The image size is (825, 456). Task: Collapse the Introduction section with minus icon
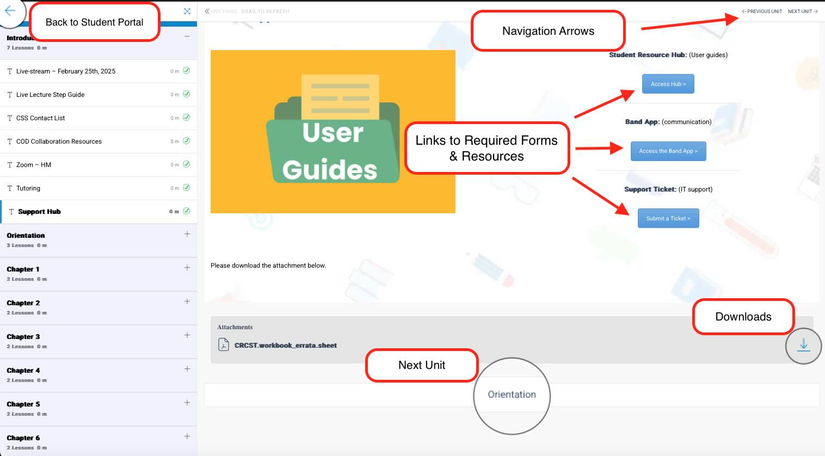coord(187,36)
